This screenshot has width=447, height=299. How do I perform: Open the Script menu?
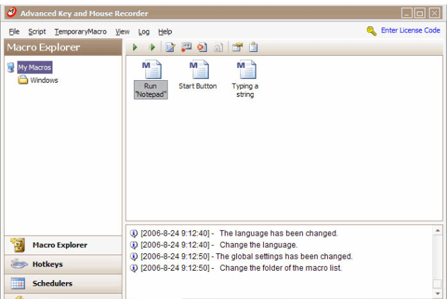click(x=37, y=32)
